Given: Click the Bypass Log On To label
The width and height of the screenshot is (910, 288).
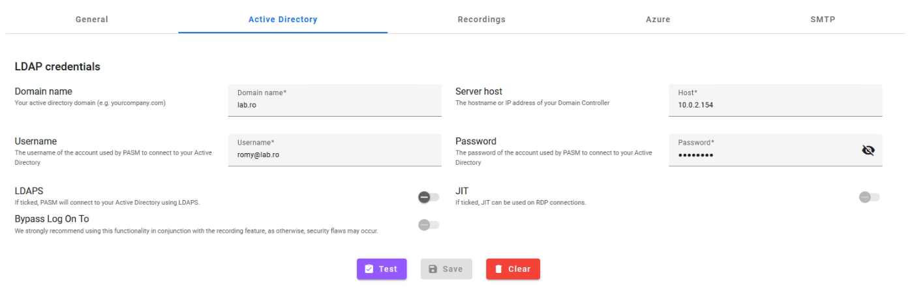Looking at the screenshot, I should pos(52,219).
